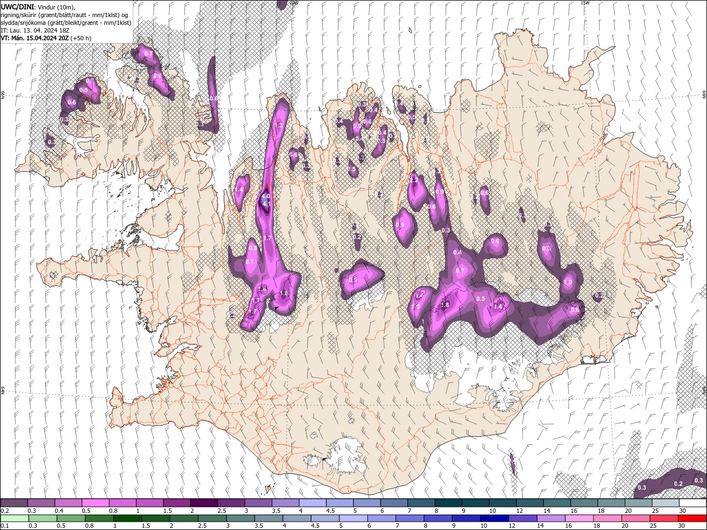This screenshot has height=530, width=707.
Task: Click the 20W longitude label
Action: click(x=294, y=3)
